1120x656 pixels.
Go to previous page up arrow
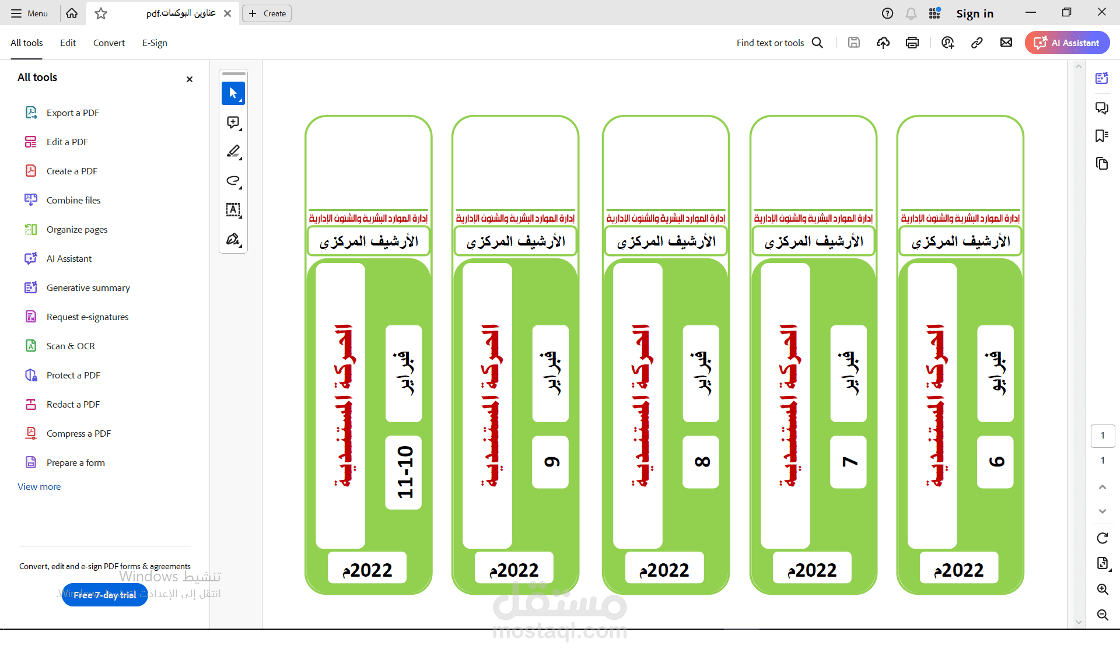click(x=1102, y=487)
